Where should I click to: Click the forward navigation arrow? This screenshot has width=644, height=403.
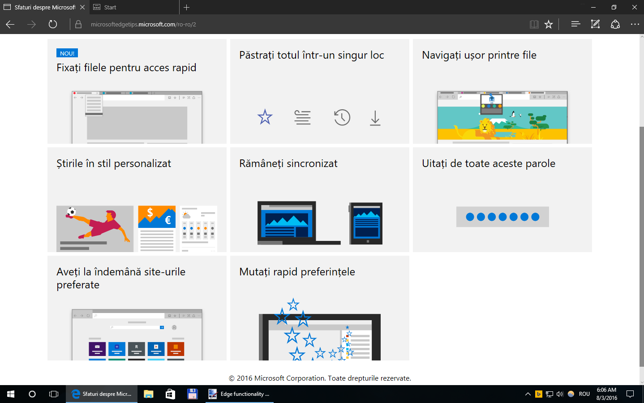[x=31, y=24]
